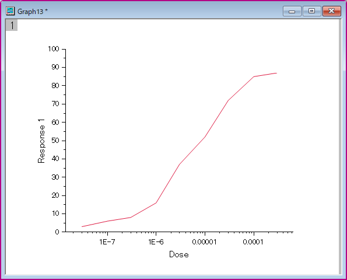Click the 1E-7 tick label
Image resolution: width=347 pixels, height=280 pixels.
[107, 242]
